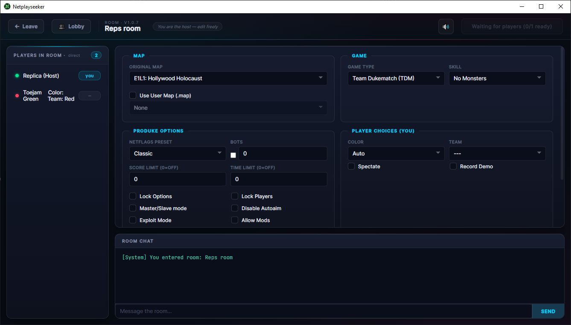Focus the Score Limit field
Image resolution: width=571 pixels, height=325 pixels.
(178, 179)
